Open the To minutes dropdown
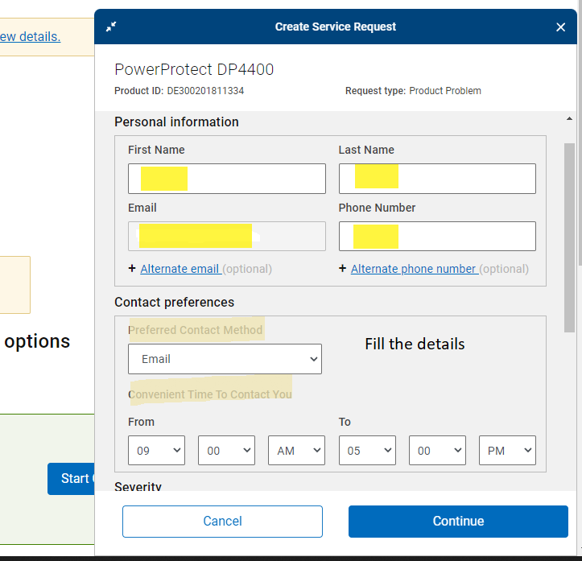 437,451
